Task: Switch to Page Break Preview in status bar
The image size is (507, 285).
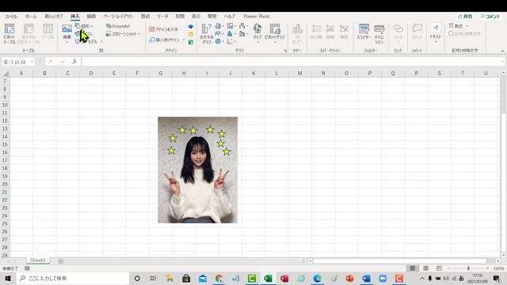Action: pos(439,268)
